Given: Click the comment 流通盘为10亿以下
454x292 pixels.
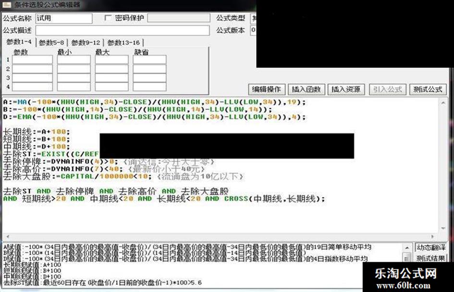Looking at the screenshot, I should [x=200, y=176].
